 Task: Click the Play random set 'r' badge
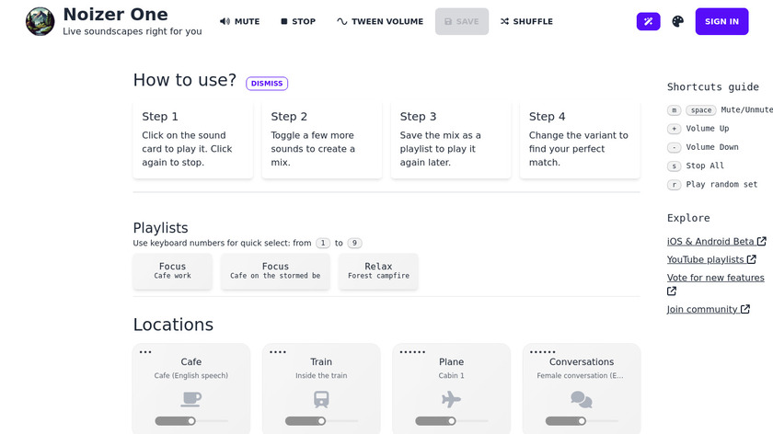(674, 185)
